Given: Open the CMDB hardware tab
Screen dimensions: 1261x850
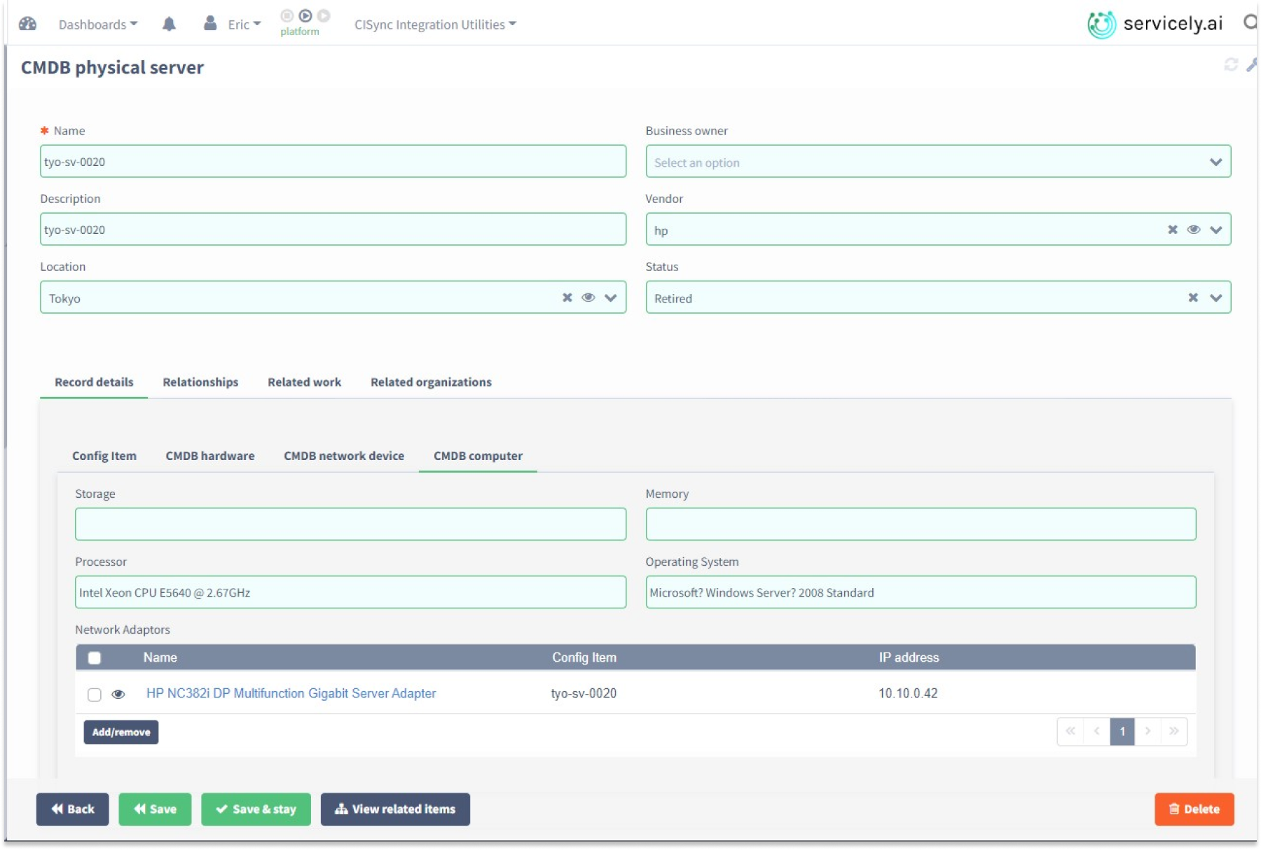Looking at the screenshot, I should tap(209, 456).
